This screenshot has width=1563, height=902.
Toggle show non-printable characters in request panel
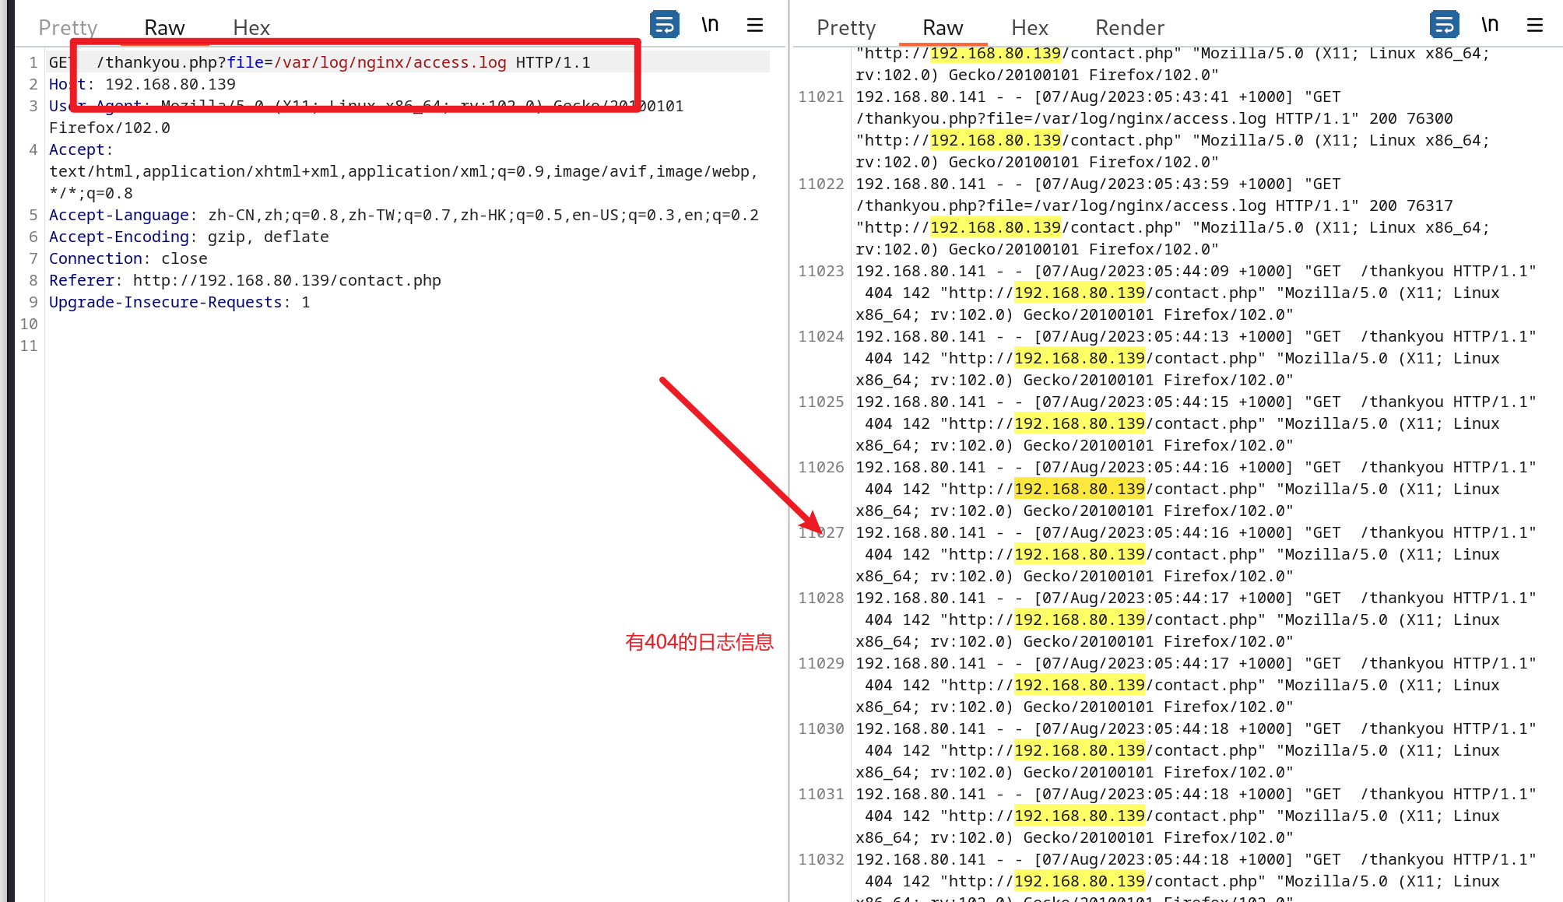(x=709, y=25)
